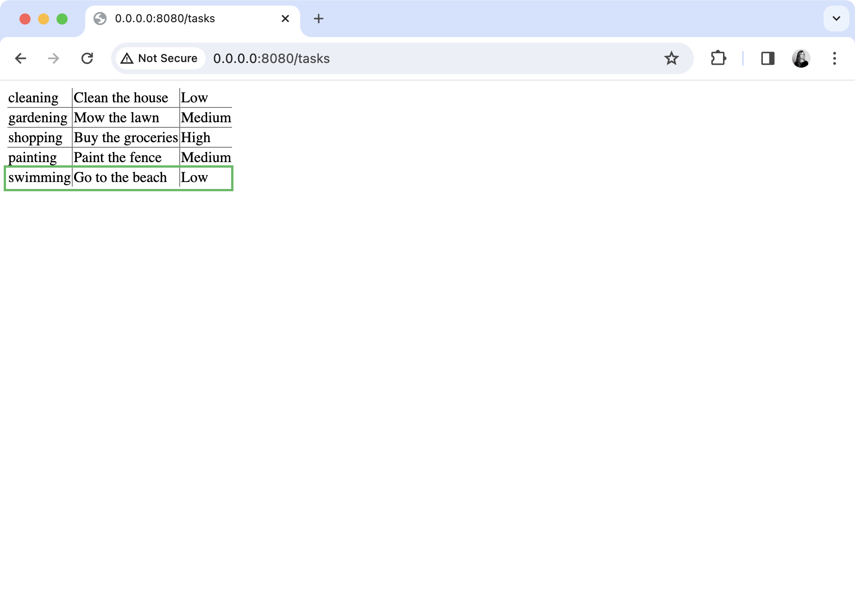Reload the tasks page
This screenshot has height=615, width=855.
coord(88,58)
